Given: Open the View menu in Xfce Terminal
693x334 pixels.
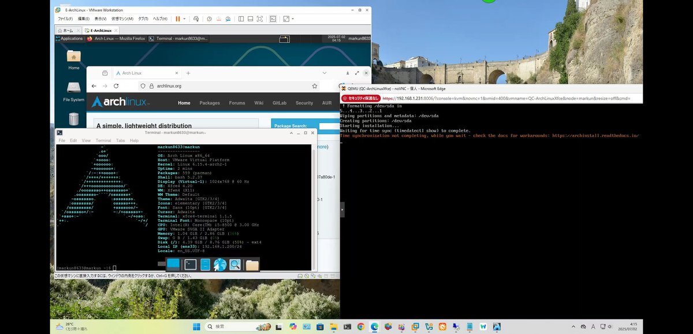Looking at the screenshot, I should tap(86, 140).
